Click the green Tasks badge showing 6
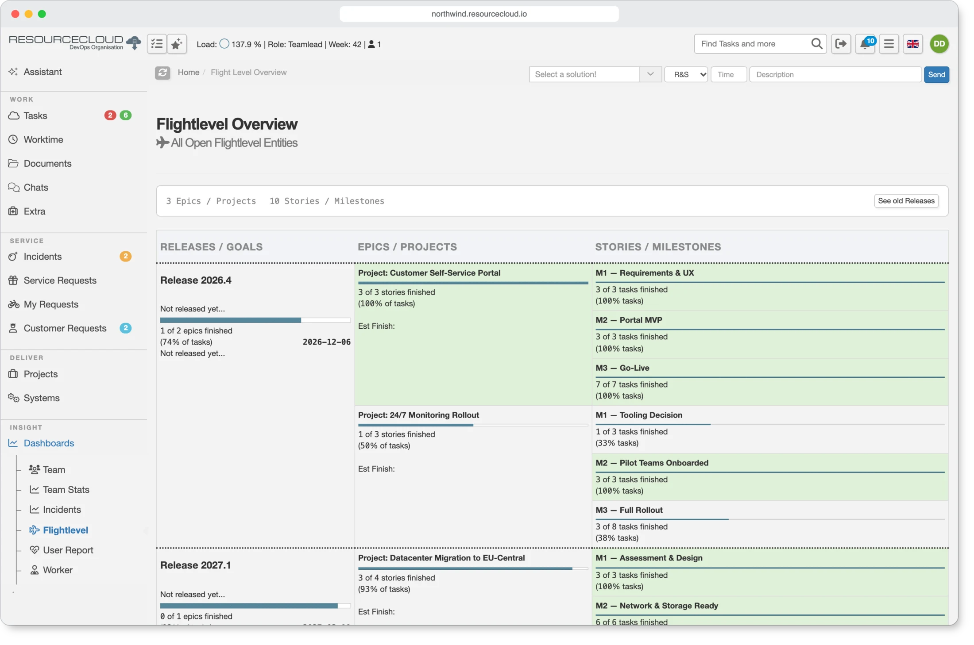Viewport: 974px width, 645px height. [126, 115]
